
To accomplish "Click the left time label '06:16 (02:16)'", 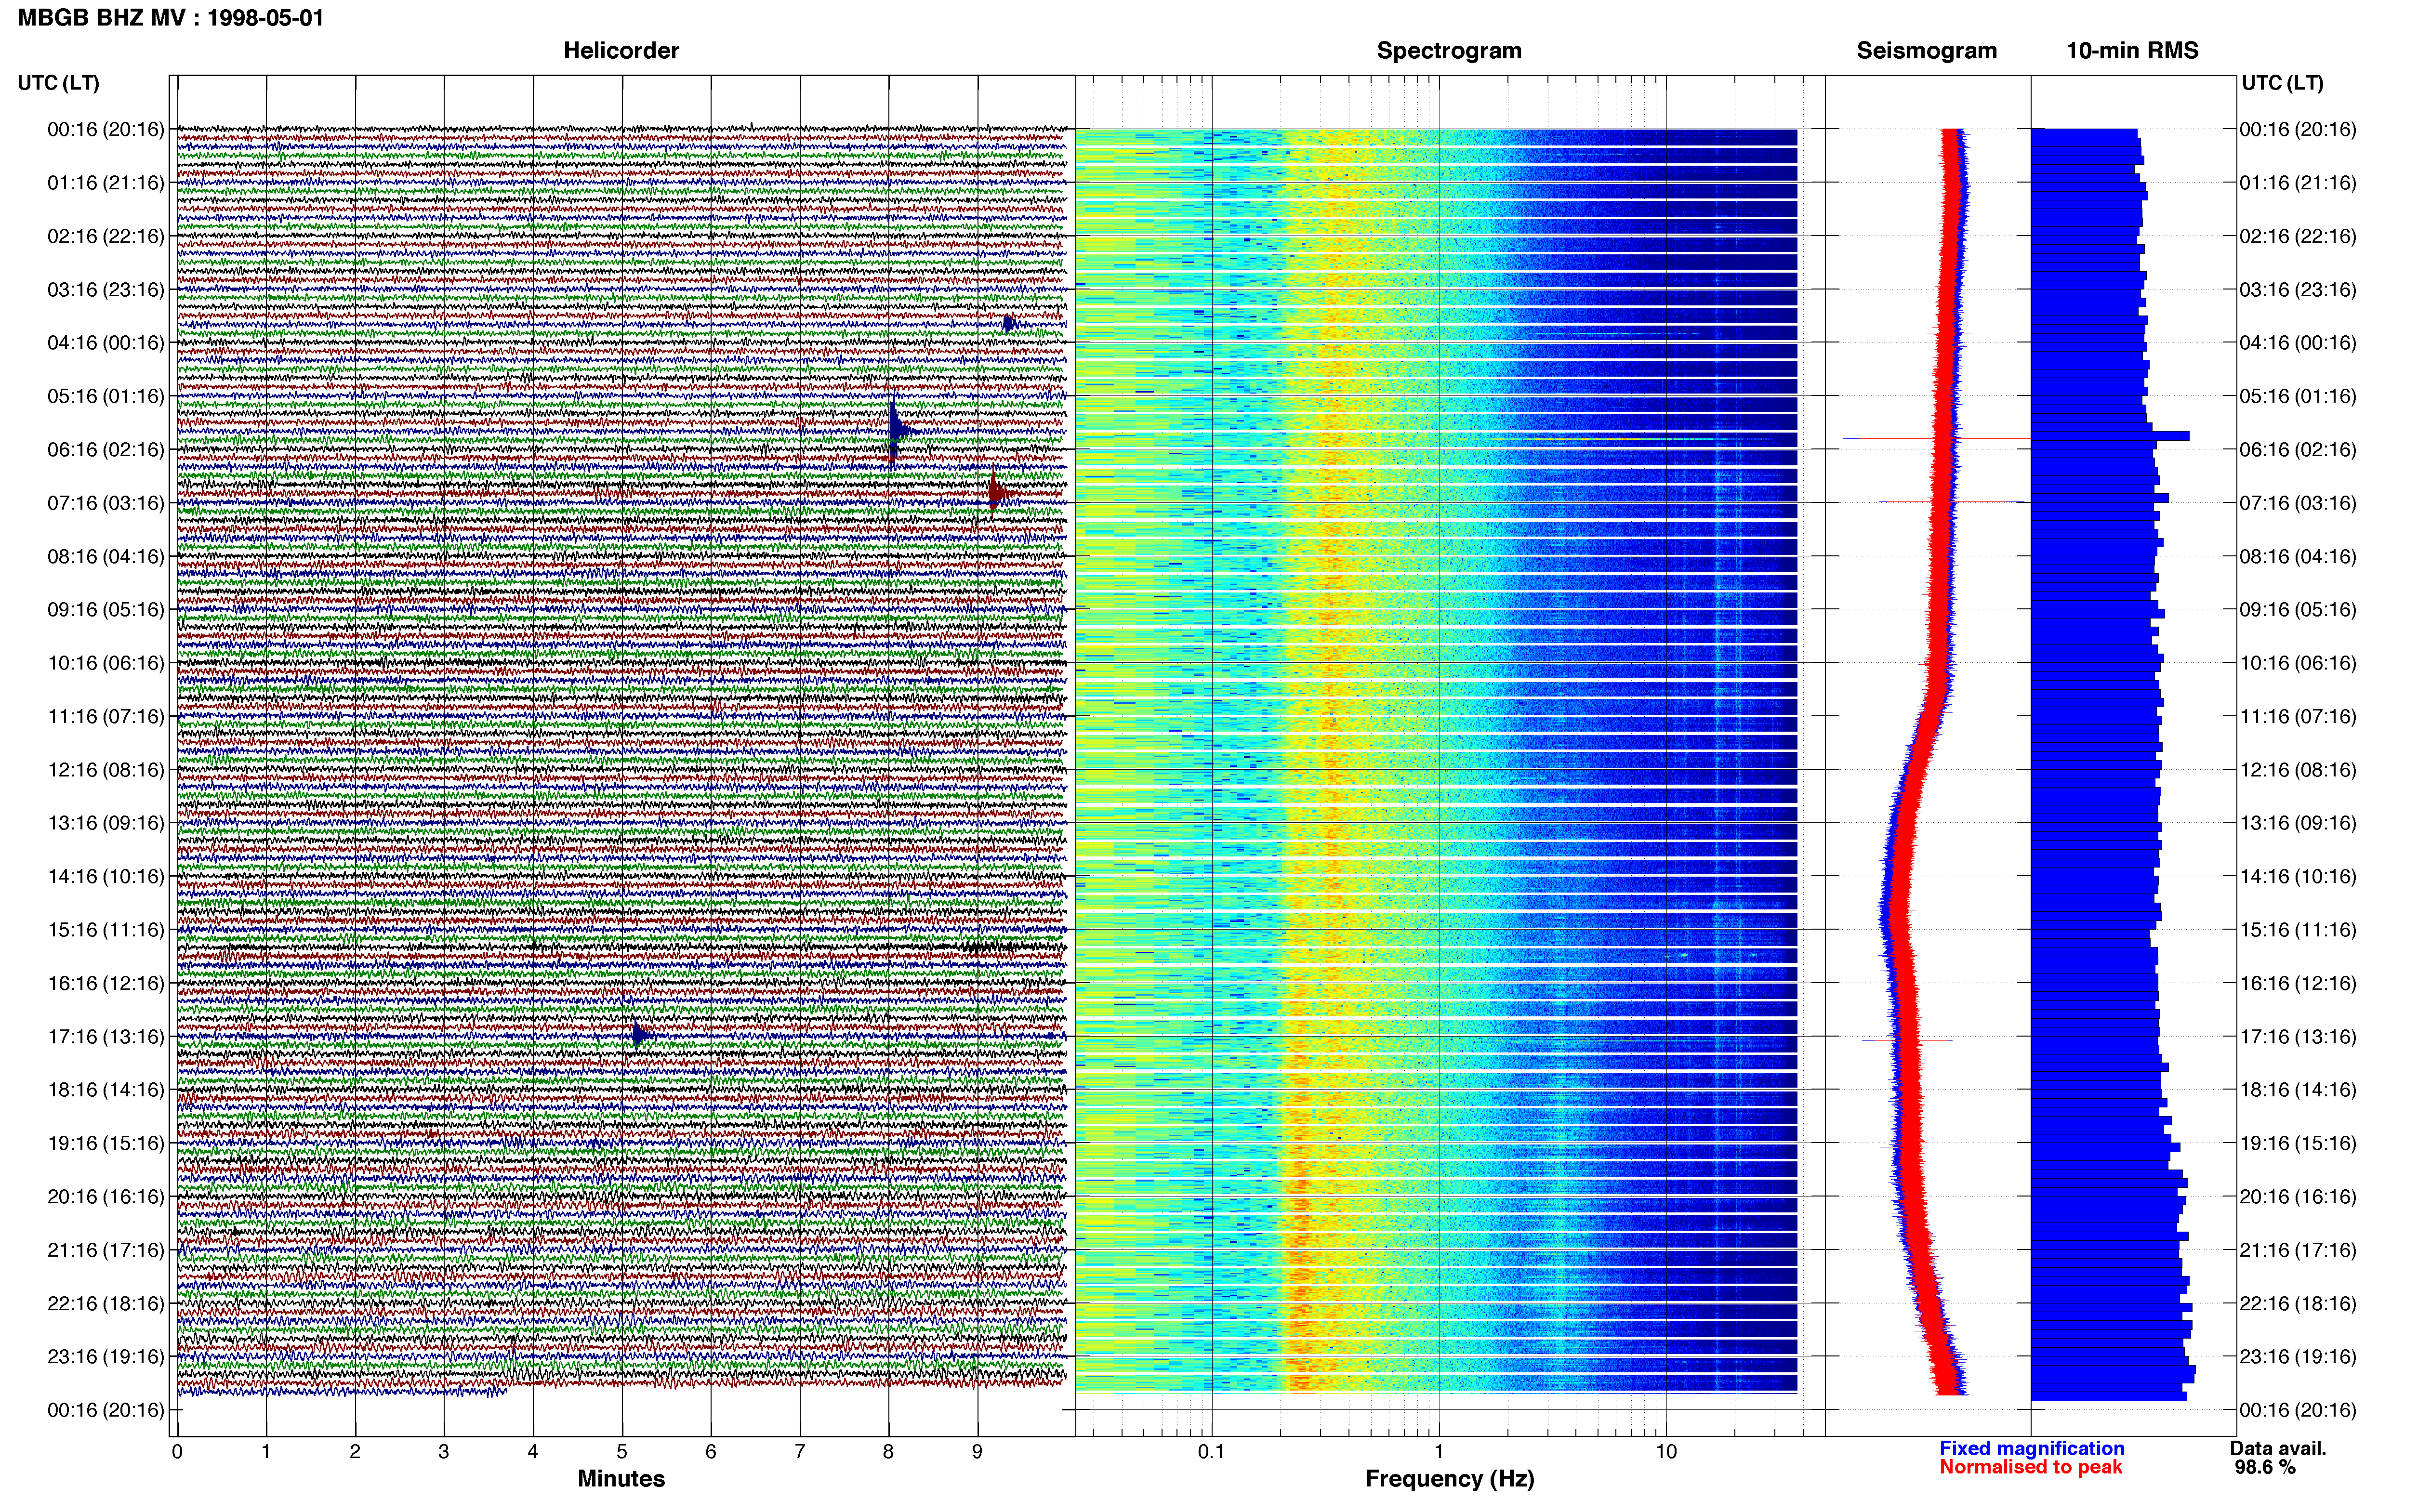I will (106, 449).
